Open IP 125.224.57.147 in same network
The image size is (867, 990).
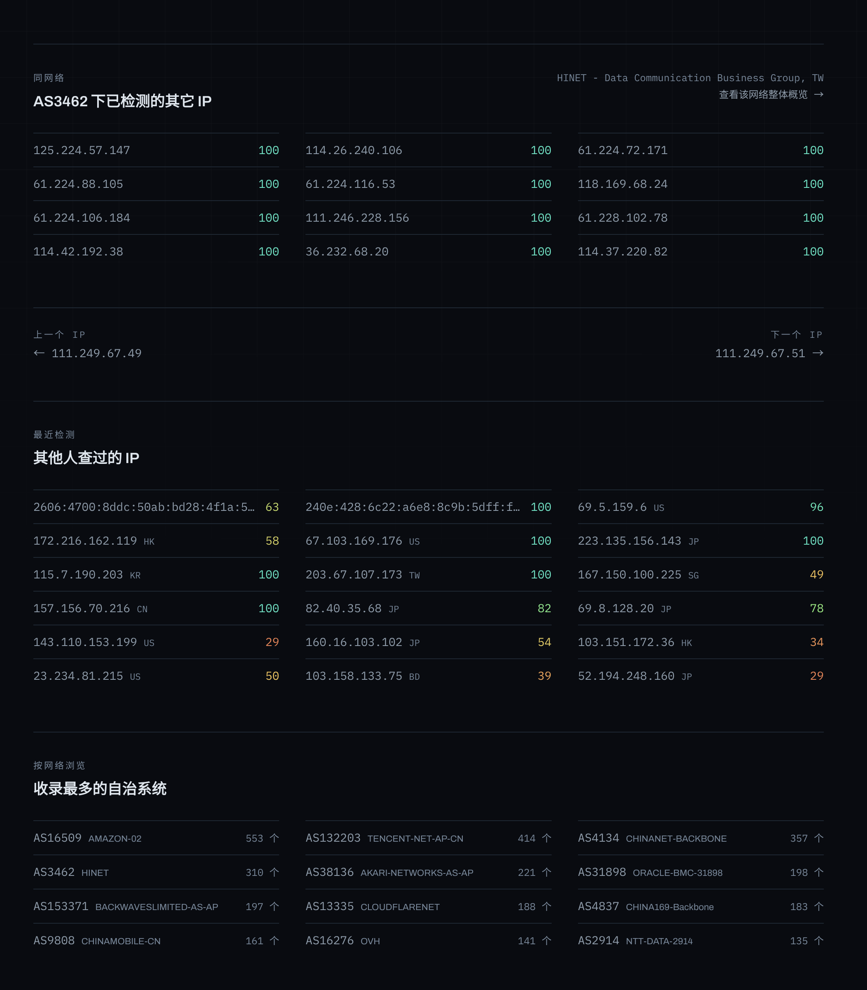(x=156, y=150)
